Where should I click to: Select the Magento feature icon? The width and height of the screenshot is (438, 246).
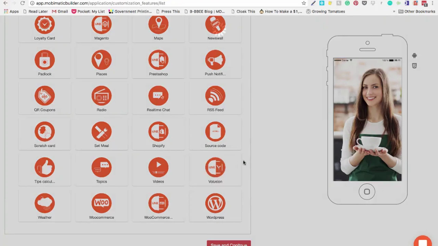pos(102,25)
